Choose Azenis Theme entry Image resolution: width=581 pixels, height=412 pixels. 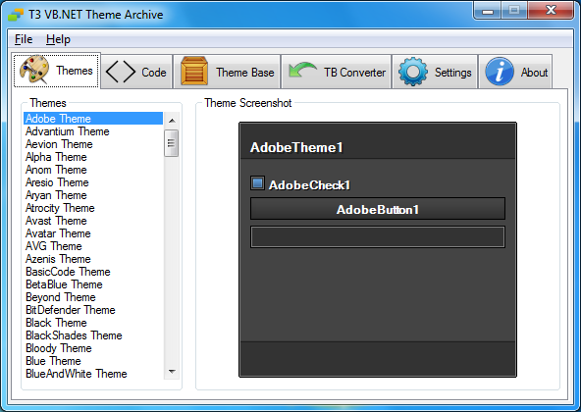(x=93, y=259)
